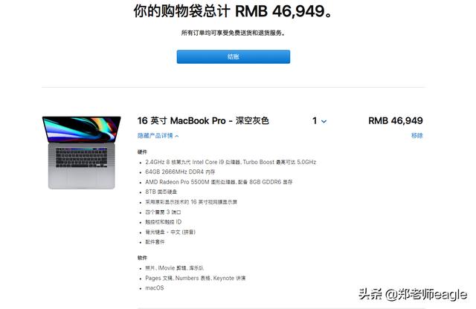
Task: Click the 隐藏产品详情 link text
Action: click(155, 135)
